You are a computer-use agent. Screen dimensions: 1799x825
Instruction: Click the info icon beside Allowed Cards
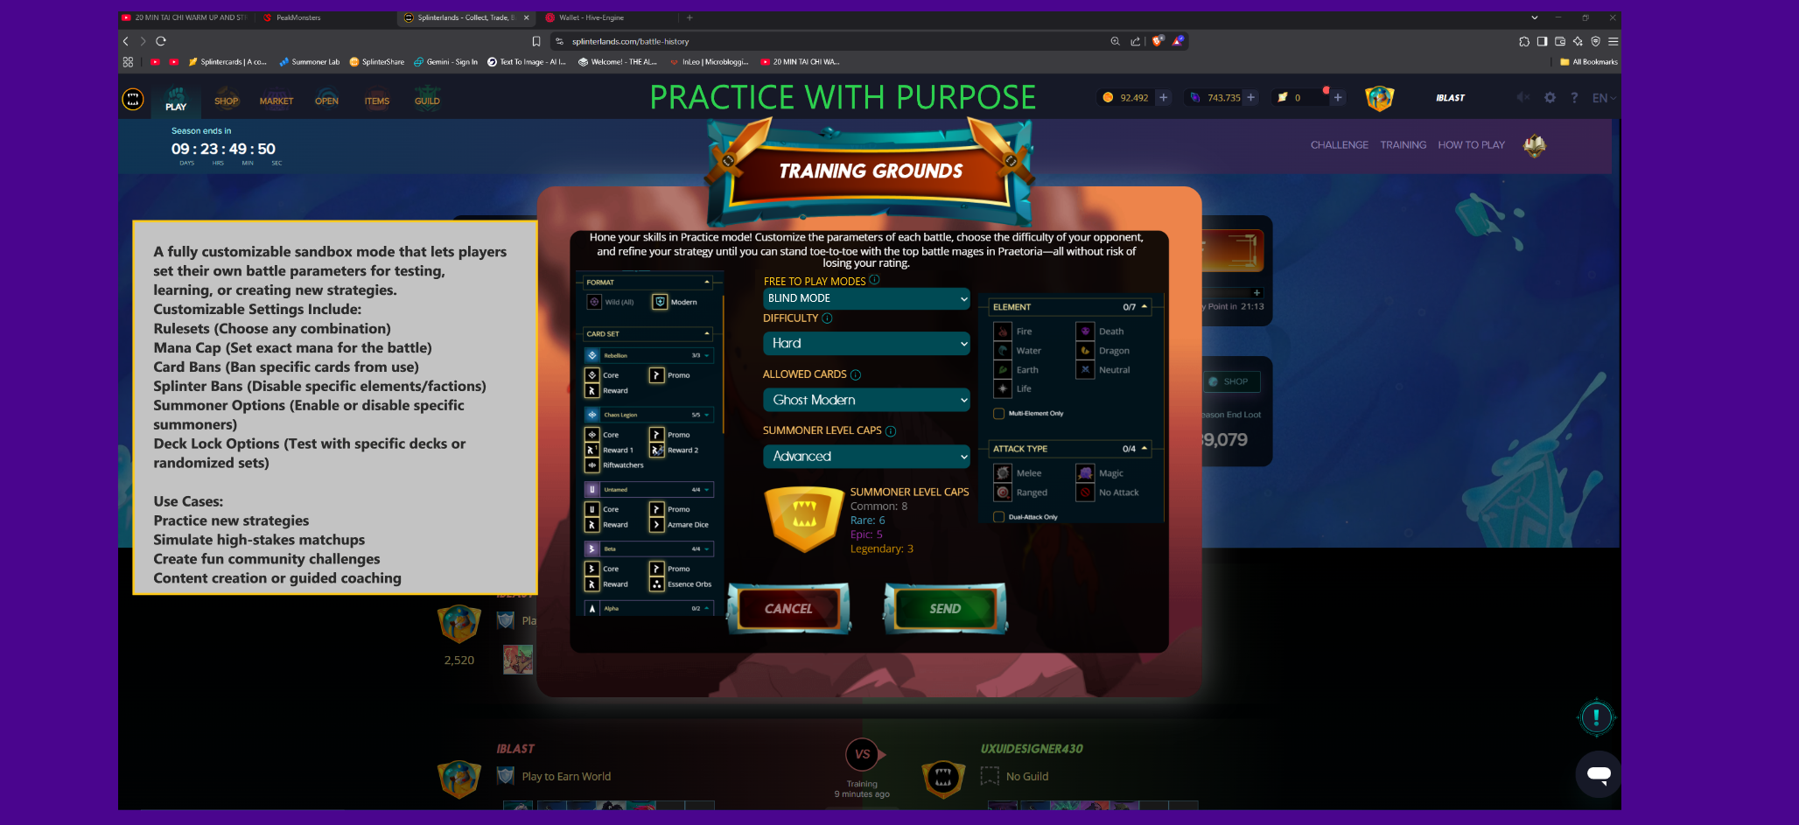click(x=856, y=374)
